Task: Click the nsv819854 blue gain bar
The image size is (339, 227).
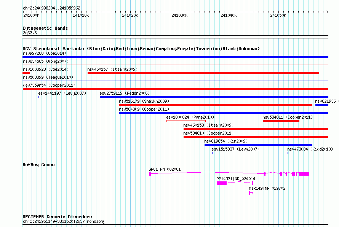Action: pos(258,145)
